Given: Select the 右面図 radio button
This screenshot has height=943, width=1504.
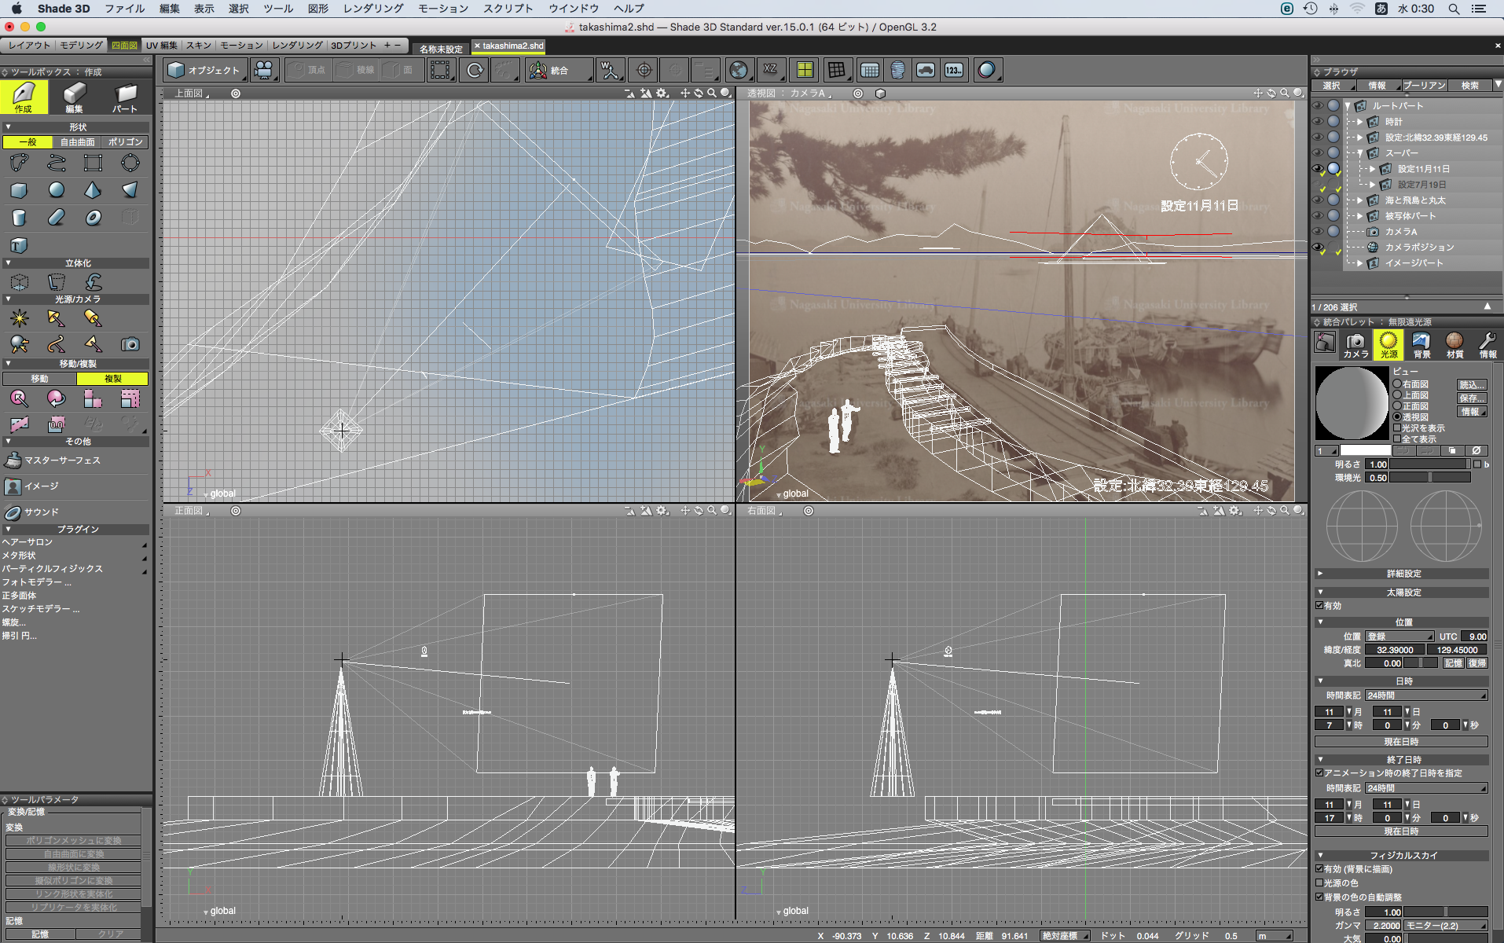Looking at the screenshot, I should (x=1397, y=384).
